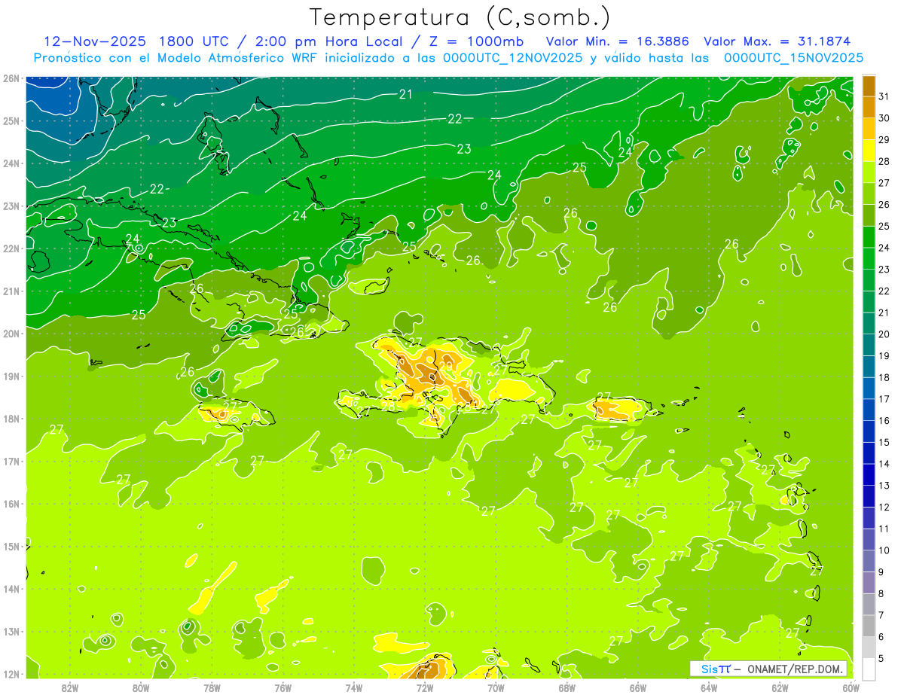Click the "12N" latitude axis label
904x698 pixels.
[11, 674]
